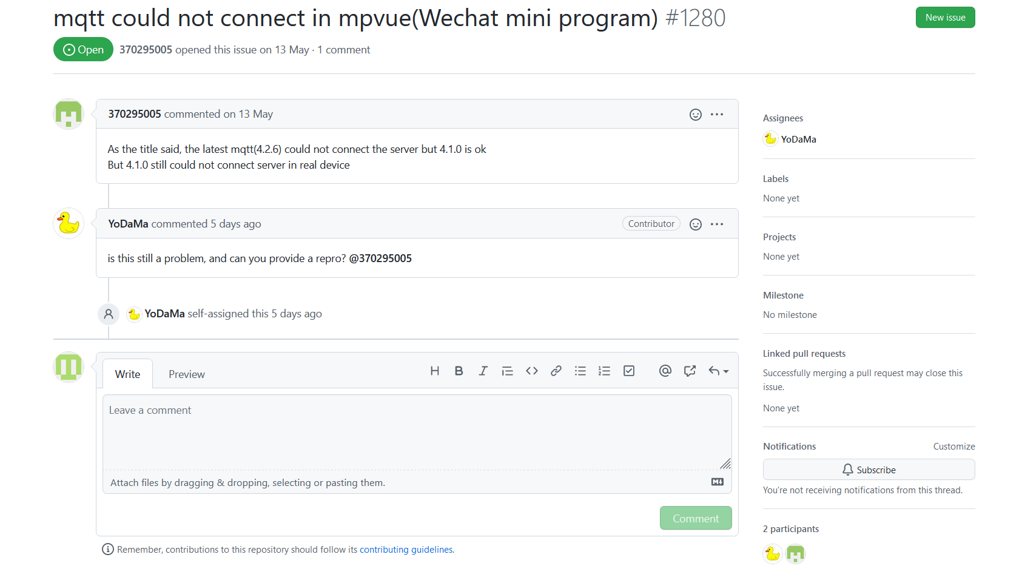Insert code formatting in comment
This screenshot has width=1022, height=577.
531,371
